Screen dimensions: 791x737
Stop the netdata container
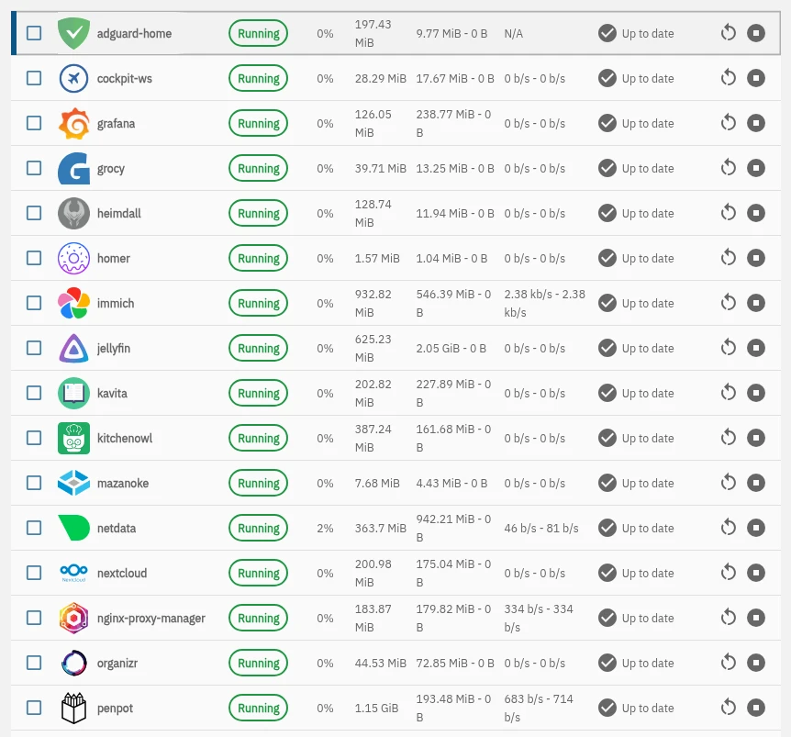[756, 528]
